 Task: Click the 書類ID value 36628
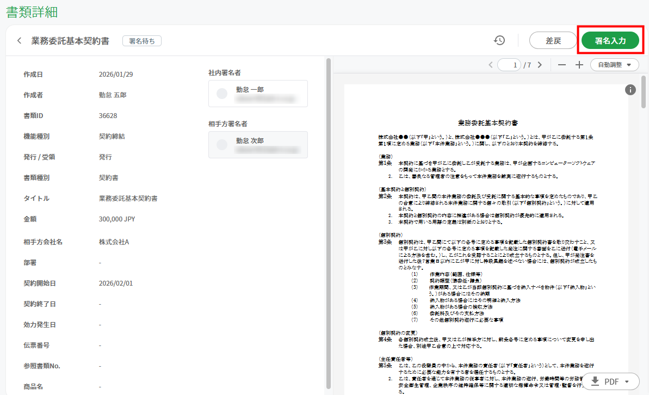pyautogui.click(x=108, y=116)
